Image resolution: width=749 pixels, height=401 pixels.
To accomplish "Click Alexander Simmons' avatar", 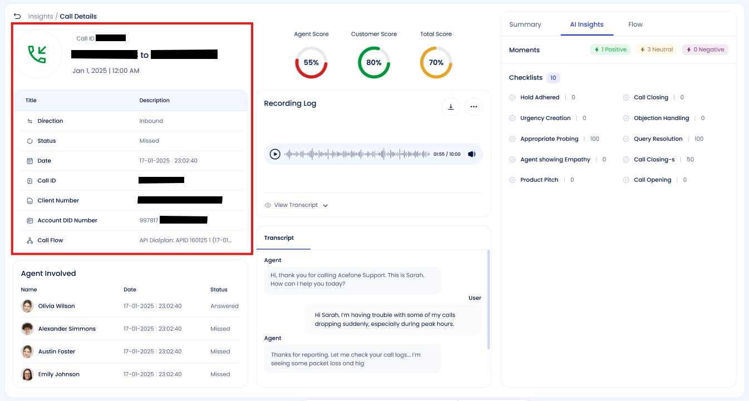I will (27, 329).
